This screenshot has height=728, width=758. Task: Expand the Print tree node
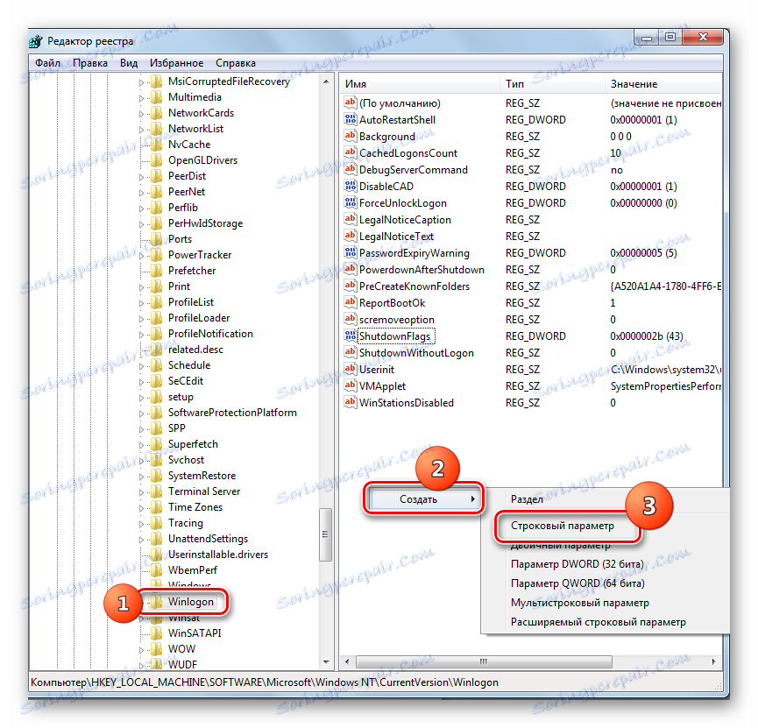click(142, 287)
